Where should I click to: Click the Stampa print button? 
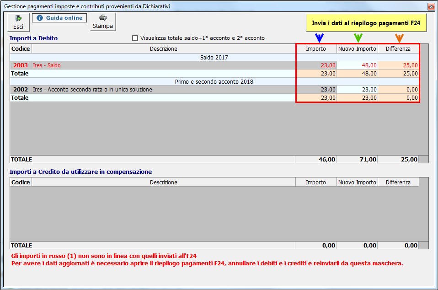click(103, 22)
